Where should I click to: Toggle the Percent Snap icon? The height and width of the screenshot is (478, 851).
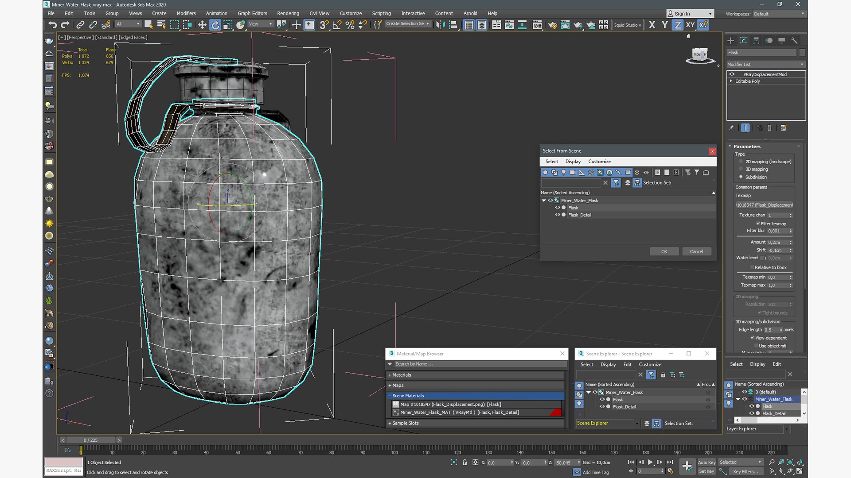pos(350,25)
